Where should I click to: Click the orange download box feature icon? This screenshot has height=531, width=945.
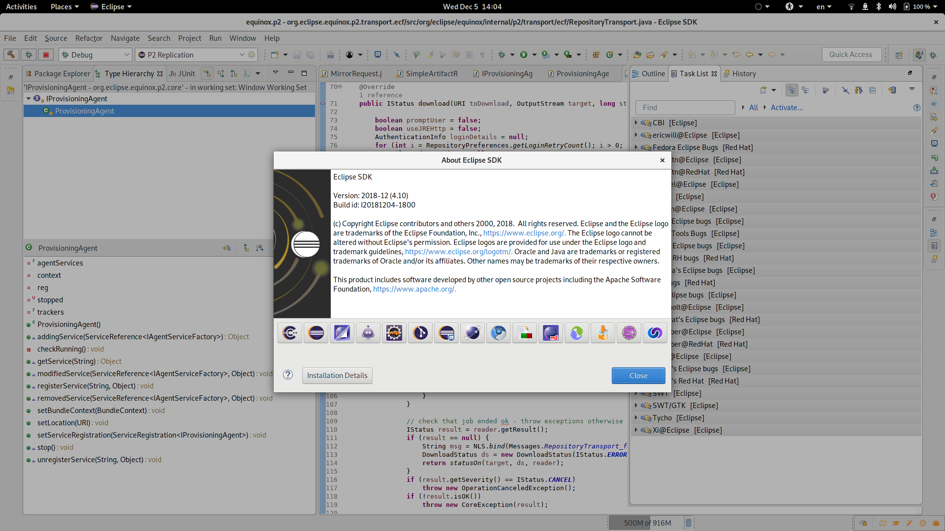(x=603, y=333)
